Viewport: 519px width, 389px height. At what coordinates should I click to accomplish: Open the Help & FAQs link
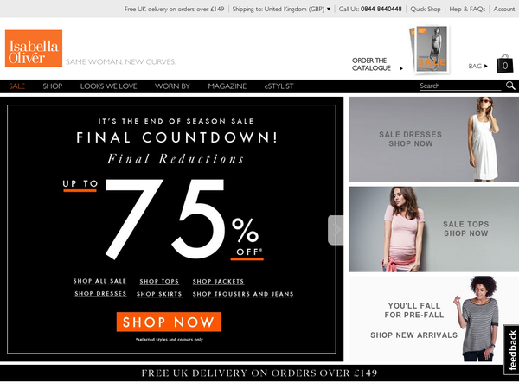click(467, 9)
